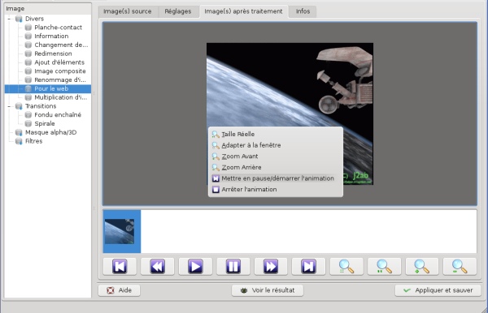
Task: Select Ajout d'éléments in the tree
Action: [59, 62]
